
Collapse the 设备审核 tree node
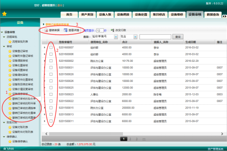click(2, 32)
